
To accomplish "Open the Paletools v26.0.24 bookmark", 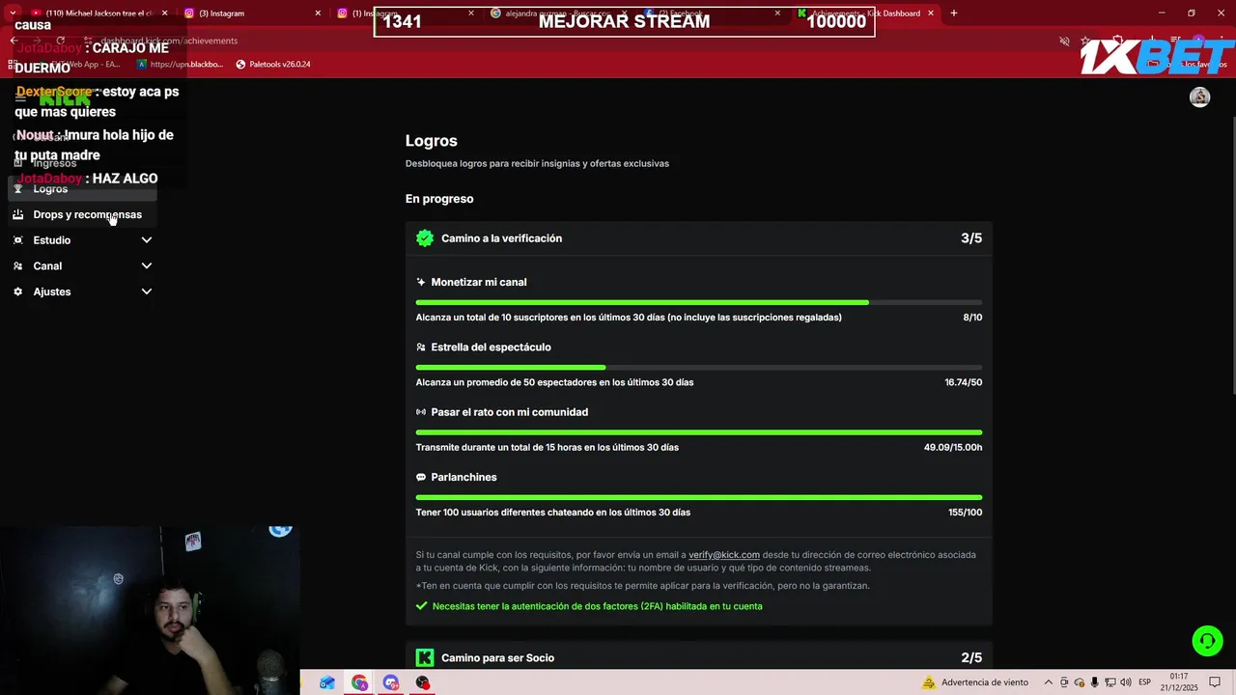I will pyautogui.click(x=273, y=65).
